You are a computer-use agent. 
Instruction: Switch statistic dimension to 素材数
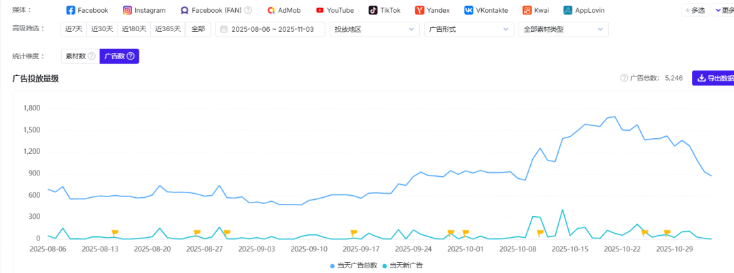point(80,56)
